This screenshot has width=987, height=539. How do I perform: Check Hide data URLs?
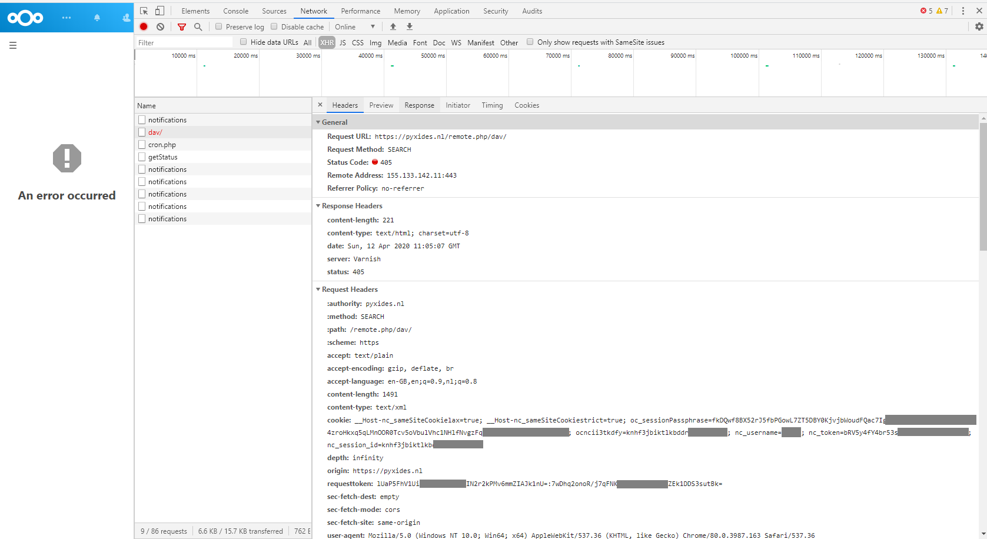(244, 42)
